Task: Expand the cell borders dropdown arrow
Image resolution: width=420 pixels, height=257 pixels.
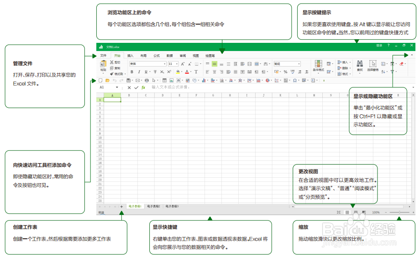Action: click(x=200, y=64)
